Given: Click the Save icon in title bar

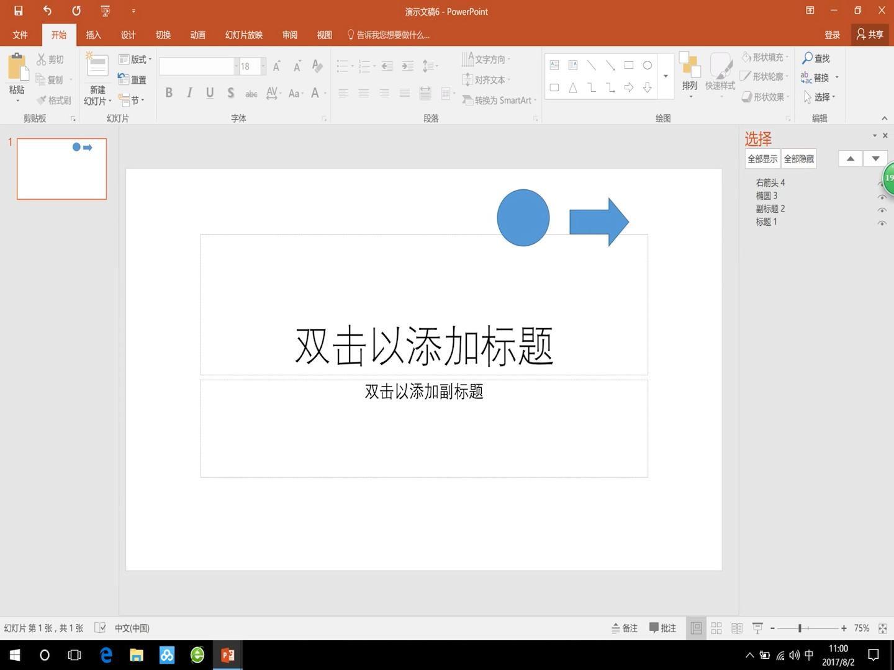Looking at the screenshot, I should 18,11.
